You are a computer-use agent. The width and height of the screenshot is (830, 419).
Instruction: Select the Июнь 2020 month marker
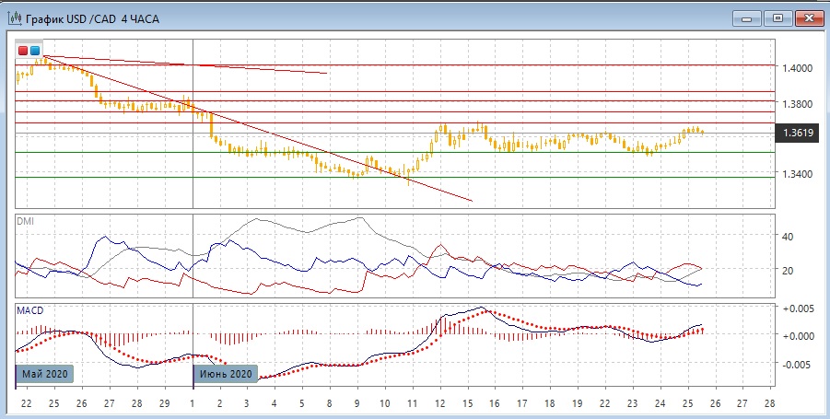(x=225, y=374)
